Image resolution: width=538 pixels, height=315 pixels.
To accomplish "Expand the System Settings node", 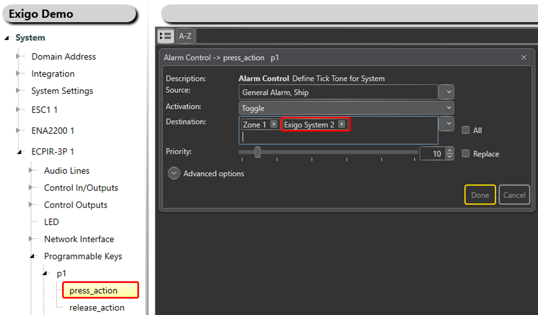I will (x=19, y=91).
